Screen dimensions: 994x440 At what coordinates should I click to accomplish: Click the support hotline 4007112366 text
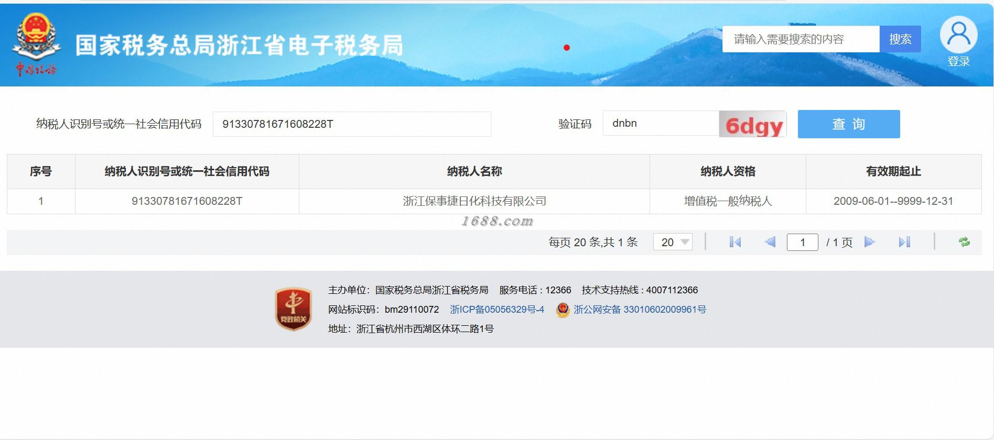click(x=640, y=290)
